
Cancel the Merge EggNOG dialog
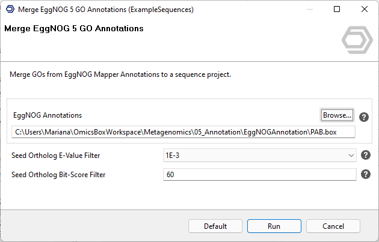click(x=333, y=226)
